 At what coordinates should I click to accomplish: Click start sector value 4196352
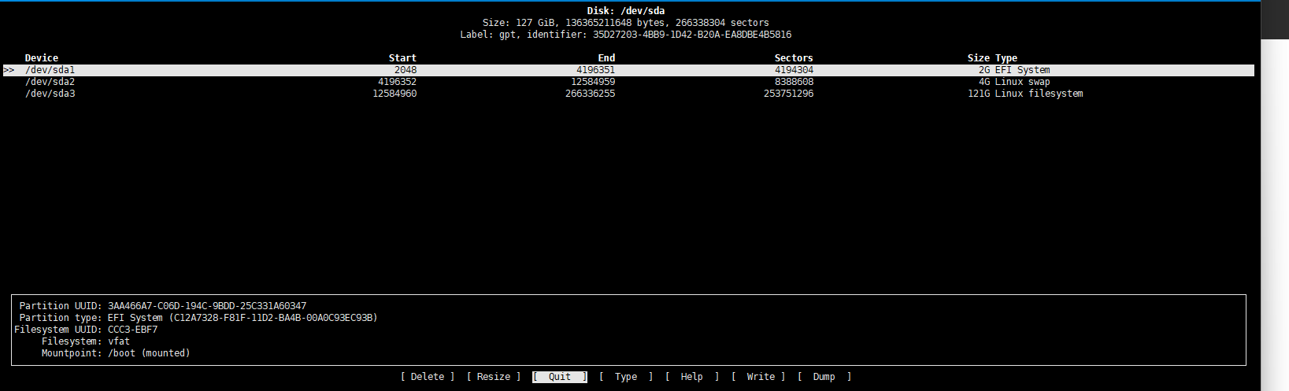[x=398, y=82]
